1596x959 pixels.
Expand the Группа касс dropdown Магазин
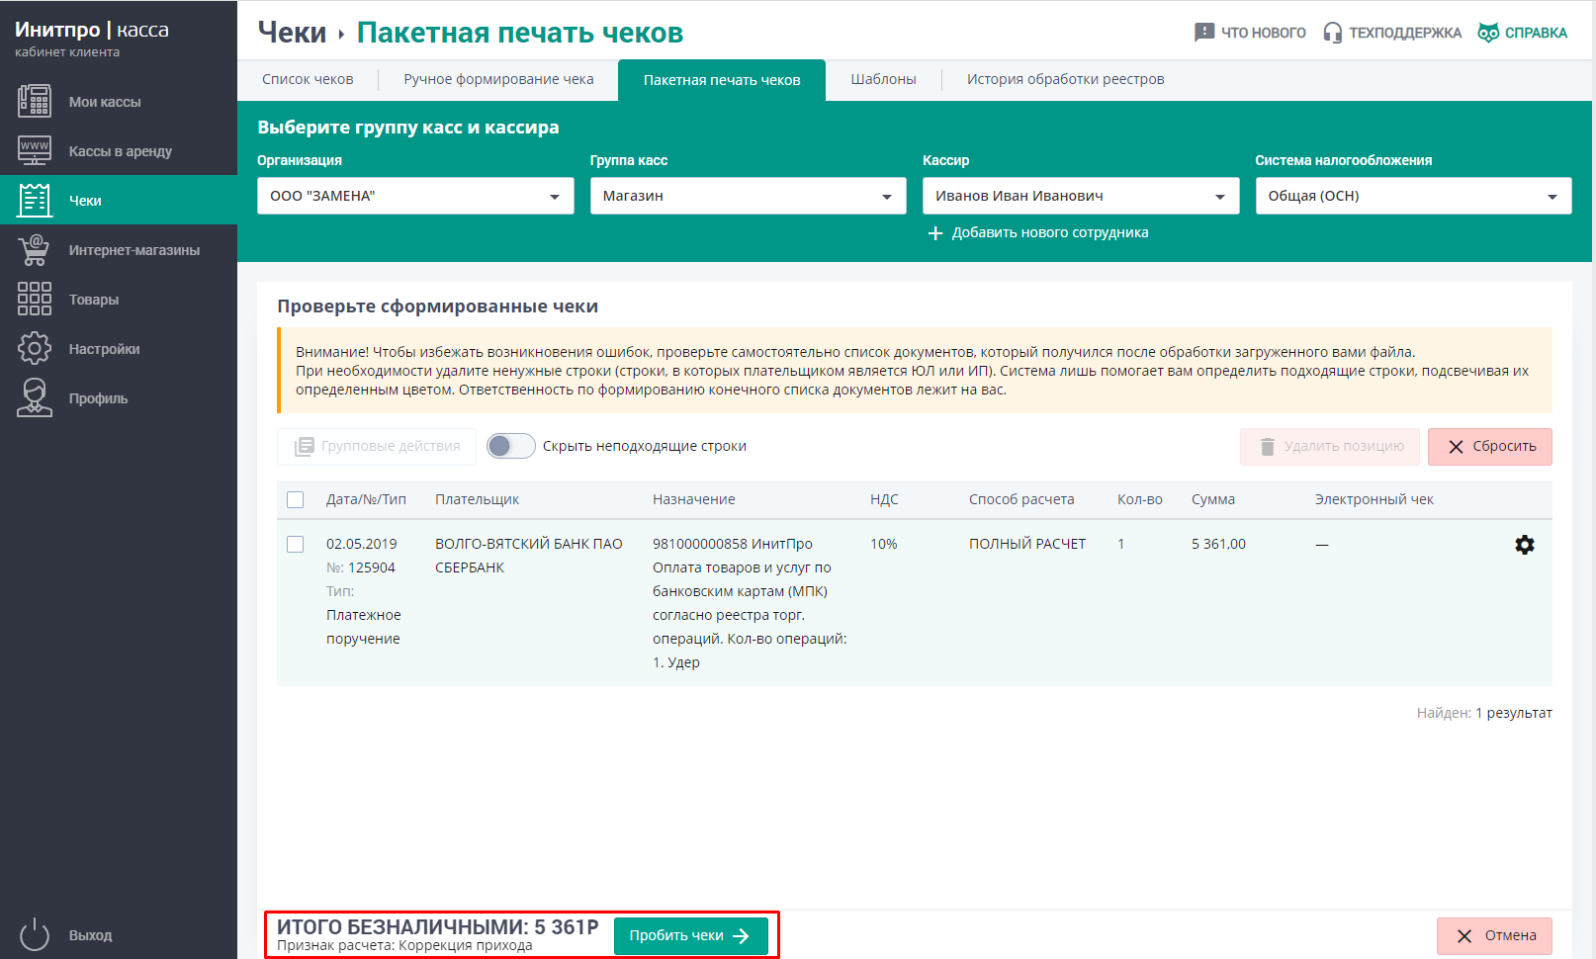pyautogui.click(x=749, y=196)
